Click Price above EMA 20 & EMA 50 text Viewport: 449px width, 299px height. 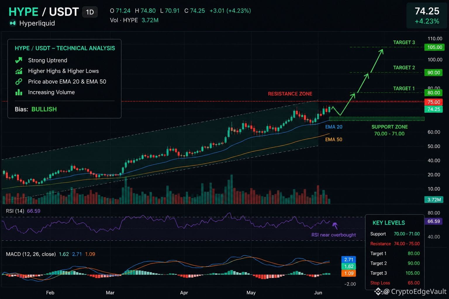pos(67,81)
